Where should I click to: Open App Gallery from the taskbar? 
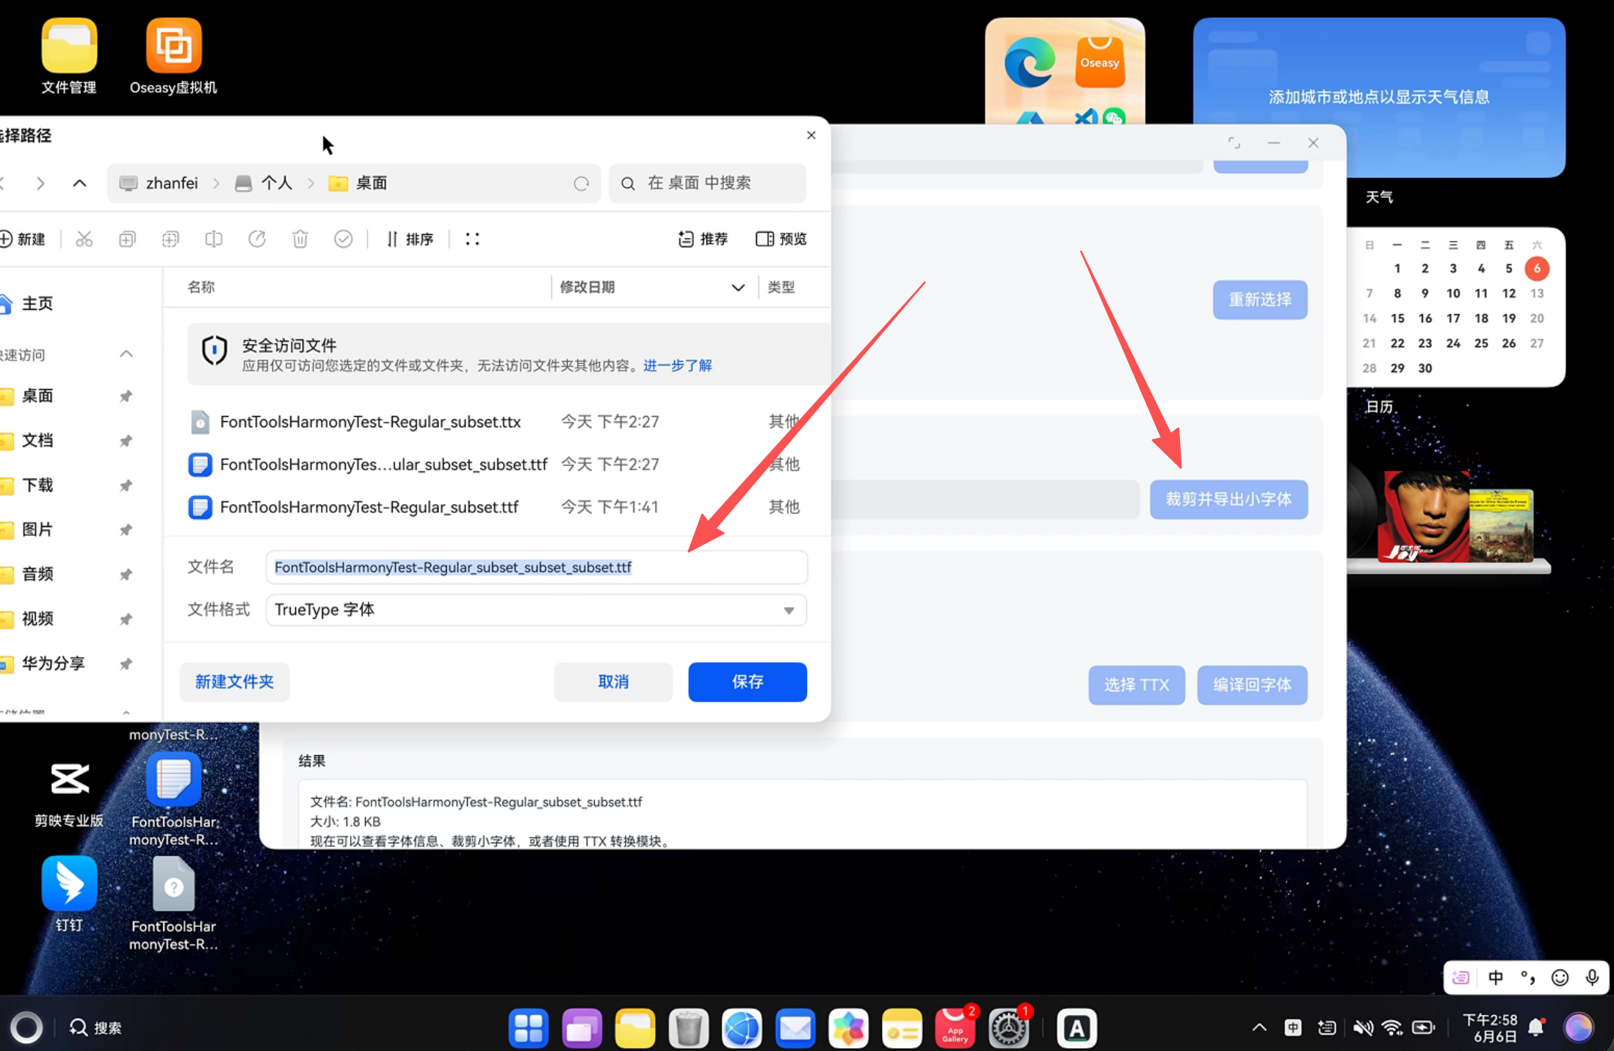[x=955, y=1028]
